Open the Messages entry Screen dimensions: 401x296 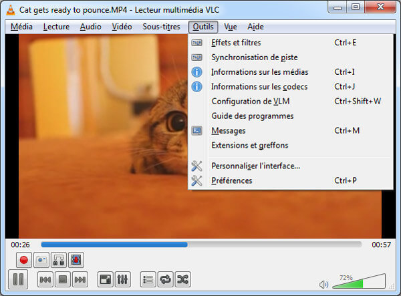click(291, 130)
